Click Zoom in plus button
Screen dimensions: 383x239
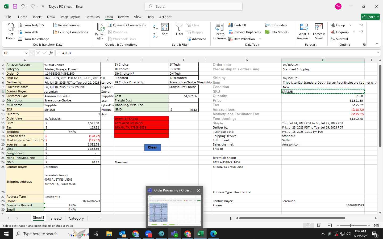(369, 225)
